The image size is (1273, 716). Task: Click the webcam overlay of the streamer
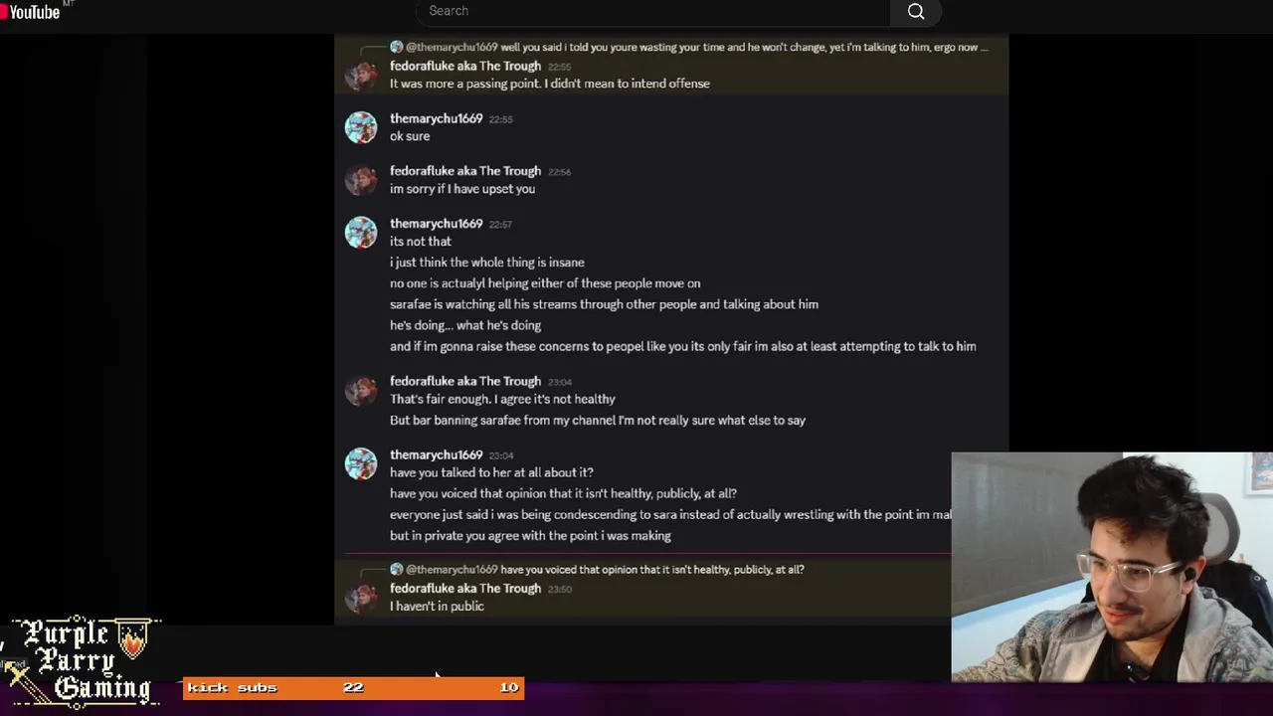[1112, 567]
